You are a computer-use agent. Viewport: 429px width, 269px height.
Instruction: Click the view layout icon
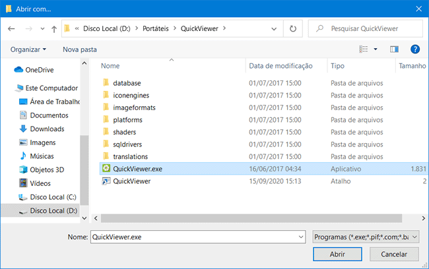pos(364,49)
